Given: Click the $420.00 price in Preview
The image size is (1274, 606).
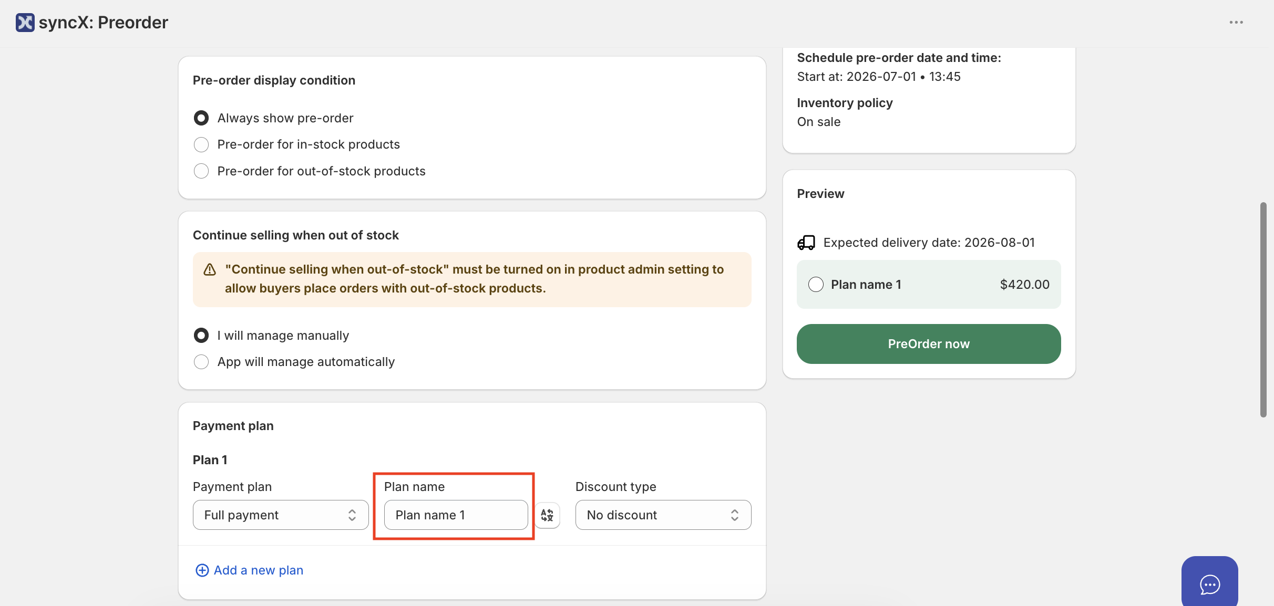Looking at the screenshot, I should (1024, 285).
